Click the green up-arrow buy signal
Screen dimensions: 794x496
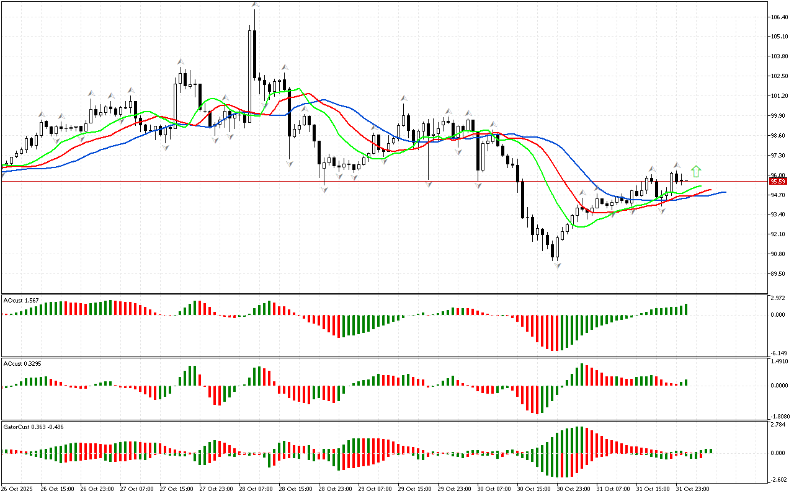point(696,171)
